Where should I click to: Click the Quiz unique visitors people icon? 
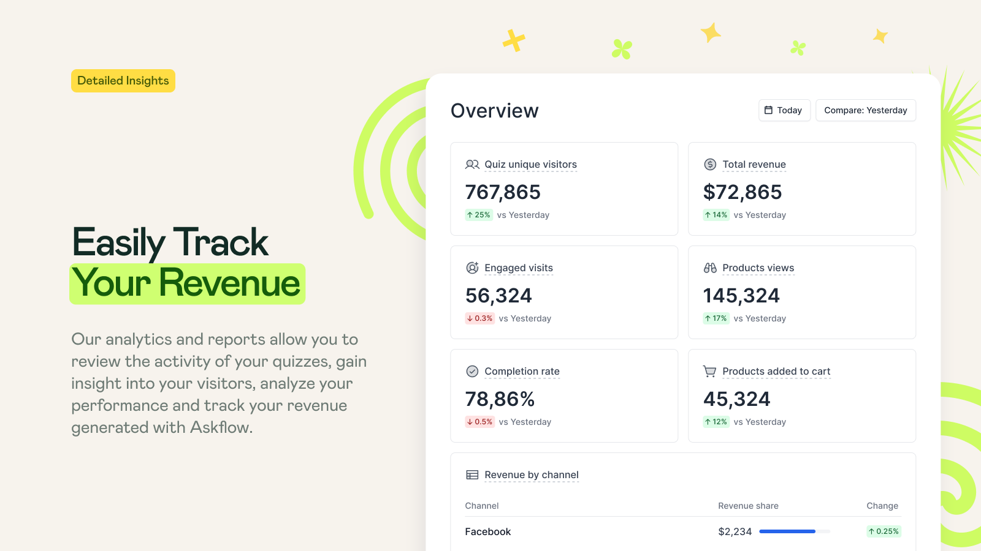(471, 164)
